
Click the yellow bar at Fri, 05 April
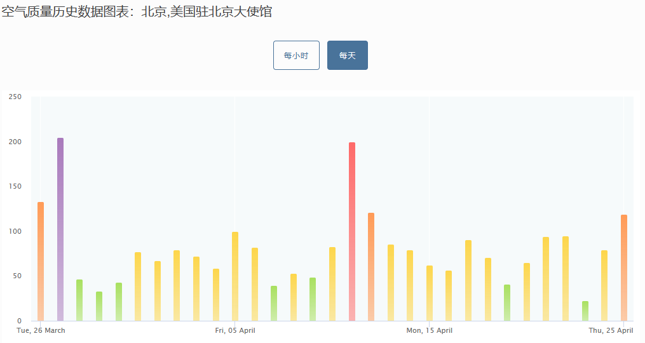click(235, 276)
